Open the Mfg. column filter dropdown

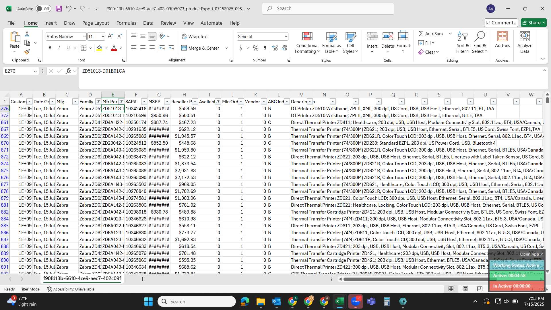point(75,102)
